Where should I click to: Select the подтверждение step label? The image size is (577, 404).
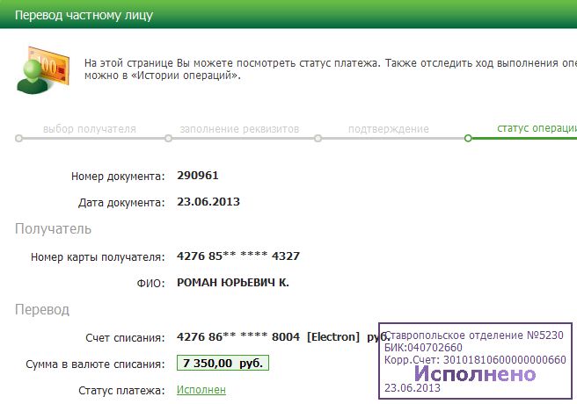(x=388, y=128)
